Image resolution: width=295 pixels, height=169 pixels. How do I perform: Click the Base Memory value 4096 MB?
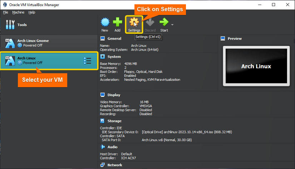point(131,64)
